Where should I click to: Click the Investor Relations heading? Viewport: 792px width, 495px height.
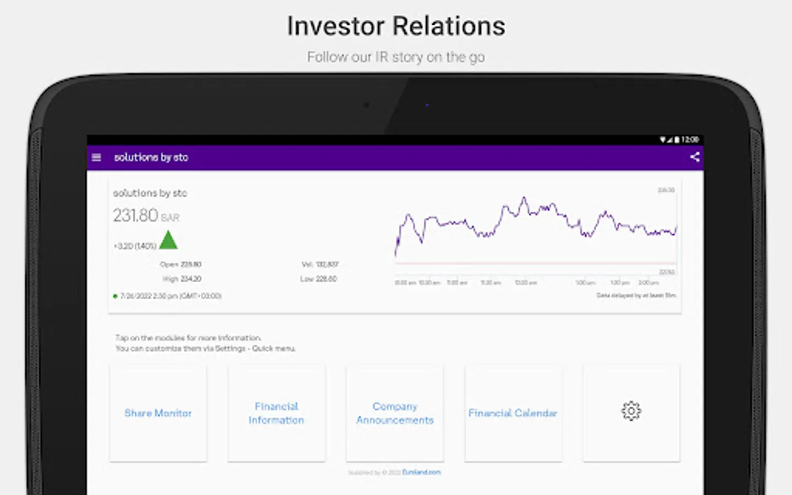[x=396, y=26]
